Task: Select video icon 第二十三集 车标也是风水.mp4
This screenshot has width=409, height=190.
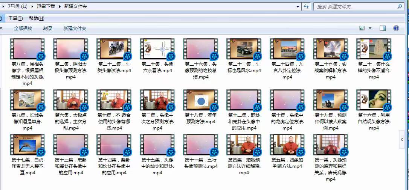Action: click(244, 49)
